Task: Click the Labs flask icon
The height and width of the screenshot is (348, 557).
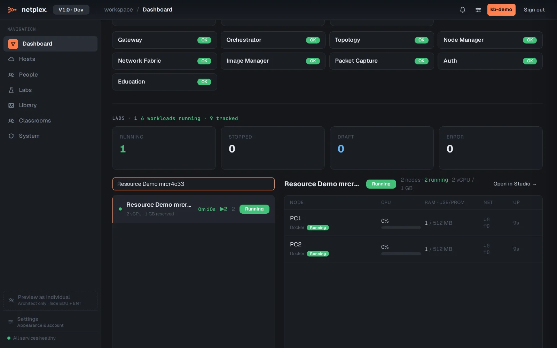Action: click(x=11, y=90)
